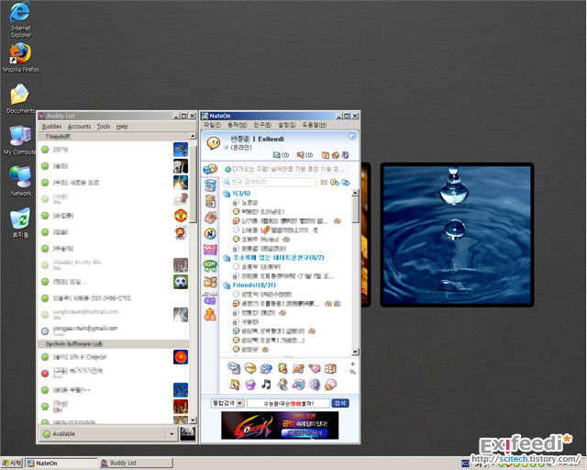
Task: Click the blue 검색 button in NateOn
Action: point(340,403)
